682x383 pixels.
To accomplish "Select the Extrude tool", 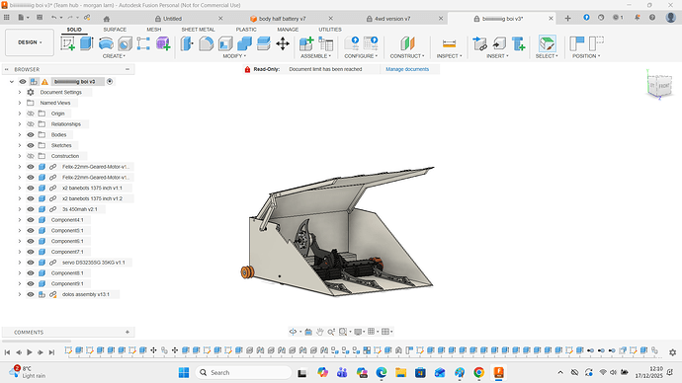I will click(87, 43).
